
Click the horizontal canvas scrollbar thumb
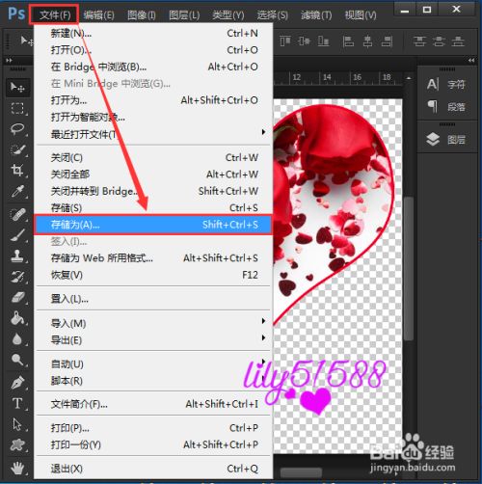(x=301, y=472)
